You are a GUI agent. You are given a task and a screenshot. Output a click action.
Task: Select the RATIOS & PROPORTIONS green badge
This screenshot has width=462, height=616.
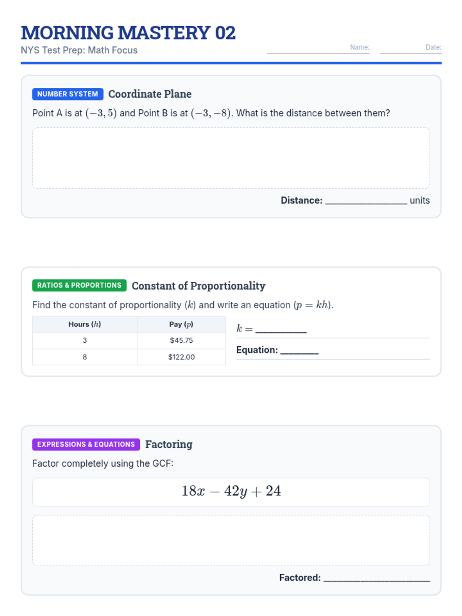[x=79, y=285]
